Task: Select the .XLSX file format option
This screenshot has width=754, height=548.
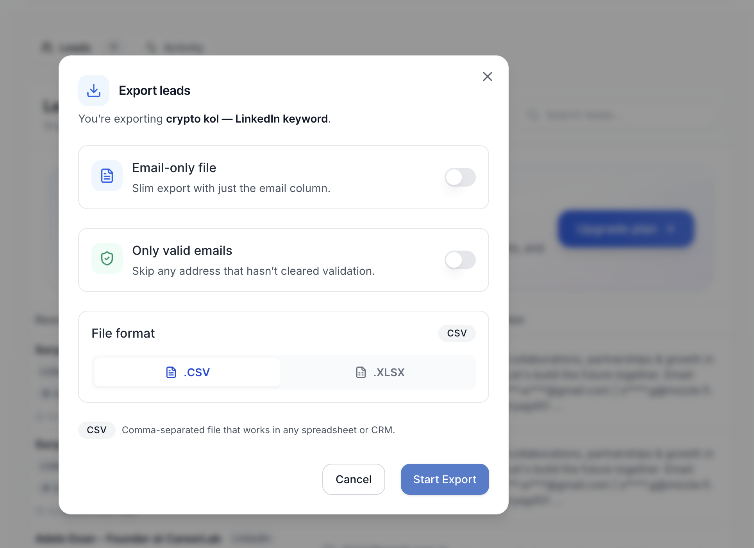Action: click(x=380, y=372)
